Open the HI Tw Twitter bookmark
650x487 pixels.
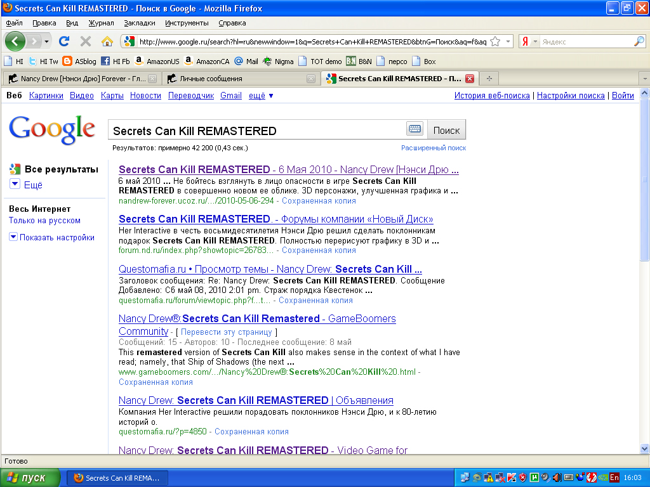pyautogui.click(x=44, y=62)
